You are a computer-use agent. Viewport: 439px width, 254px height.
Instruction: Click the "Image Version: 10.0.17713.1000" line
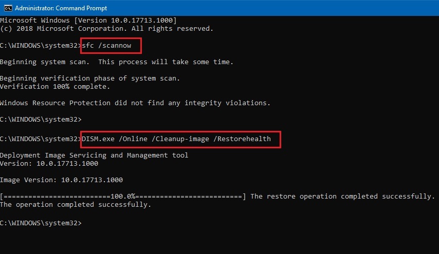point(61,180)
